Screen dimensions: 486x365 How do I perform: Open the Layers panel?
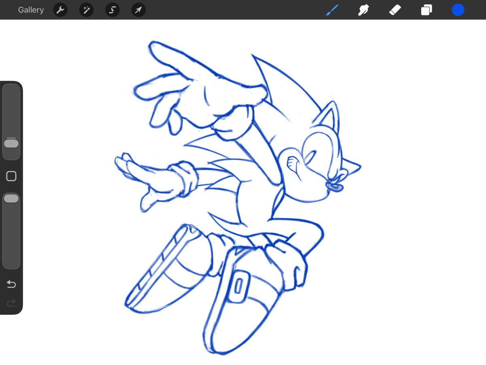[426, 10]
